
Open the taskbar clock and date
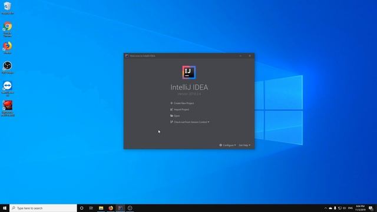(360, 208)
